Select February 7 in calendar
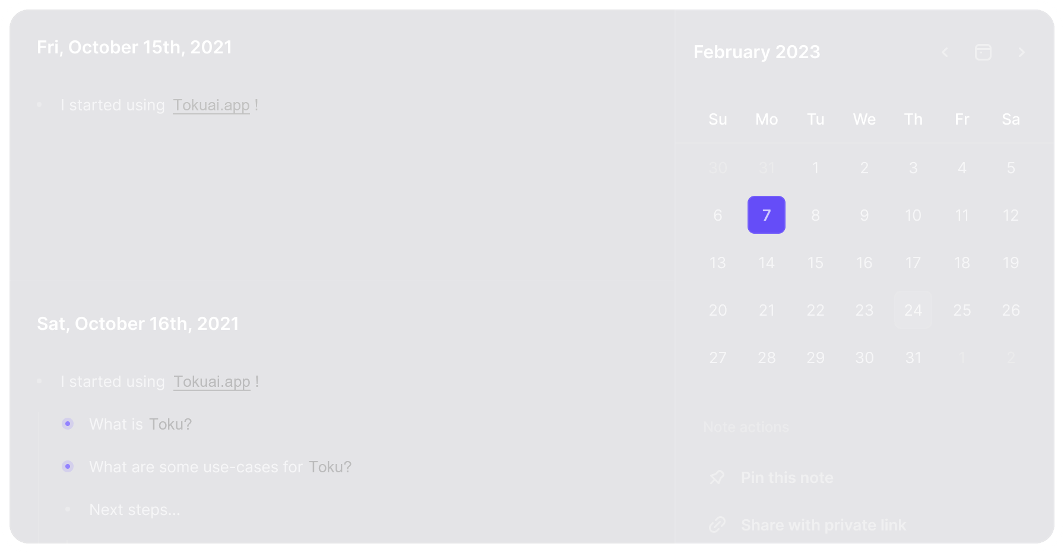The height and width of the screenshot is (553, 1064). [x=767, y=215]
